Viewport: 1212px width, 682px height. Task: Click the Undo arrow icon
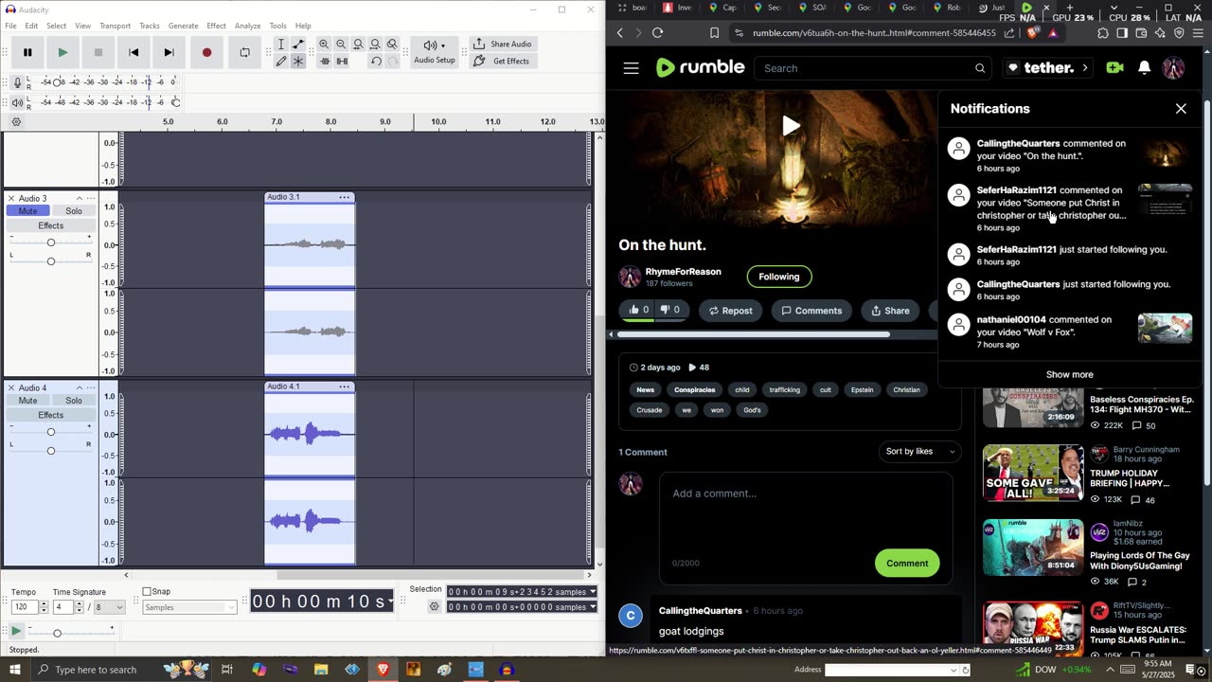click(376, 62)
